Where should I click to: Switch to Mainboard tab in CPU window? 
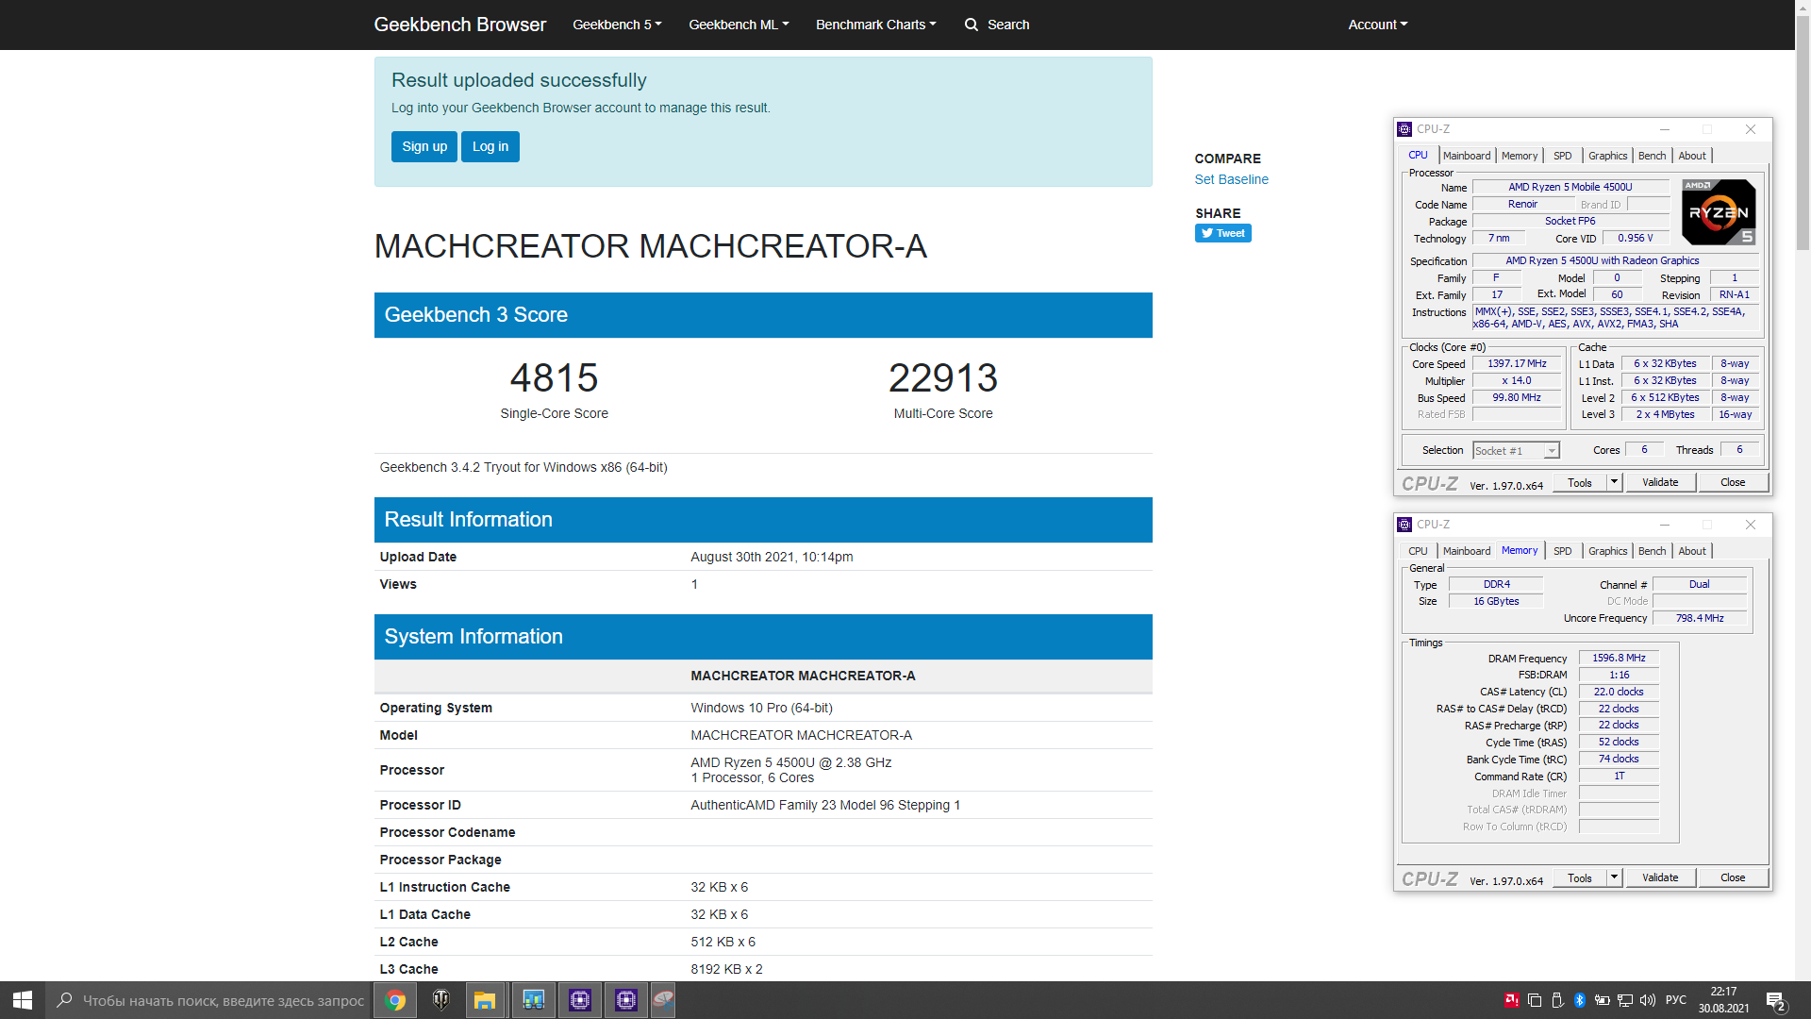tap(1467, 156)
